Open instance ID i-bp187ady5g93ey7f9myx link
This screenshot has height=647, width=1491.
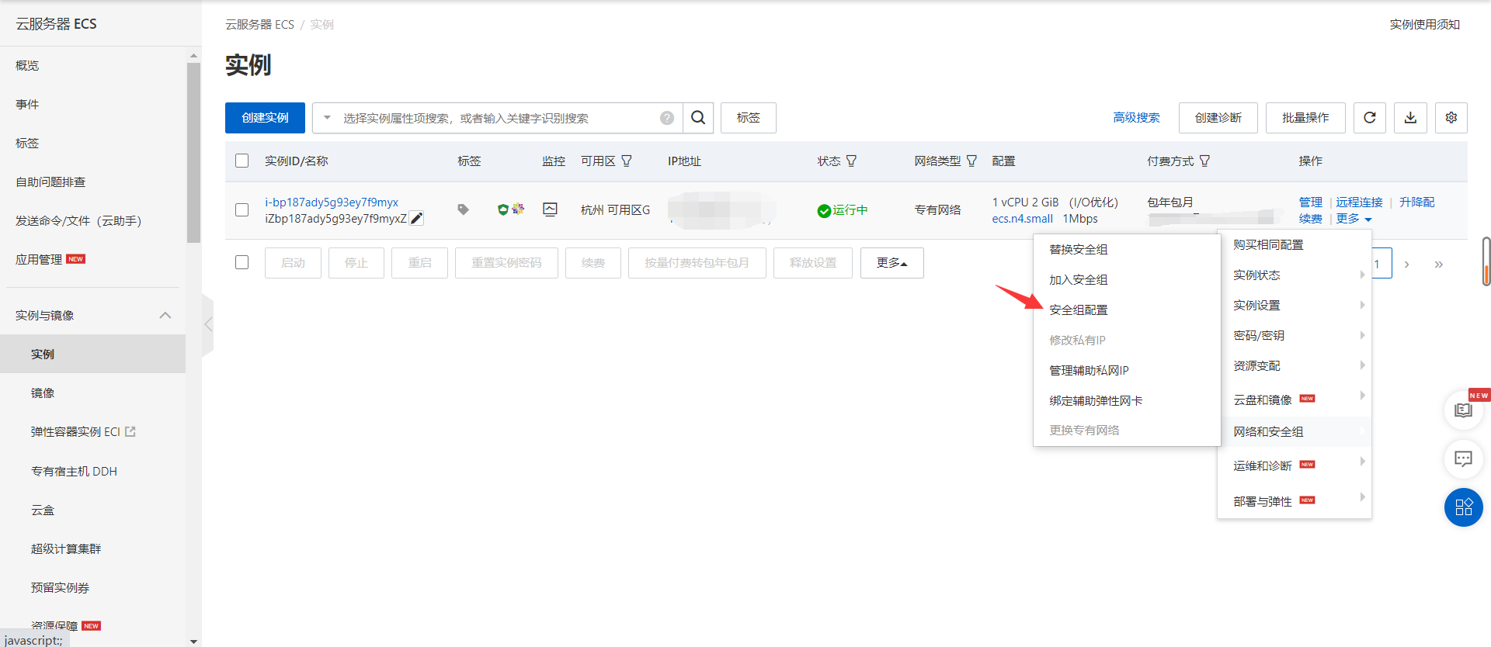(x=332, y=202)
